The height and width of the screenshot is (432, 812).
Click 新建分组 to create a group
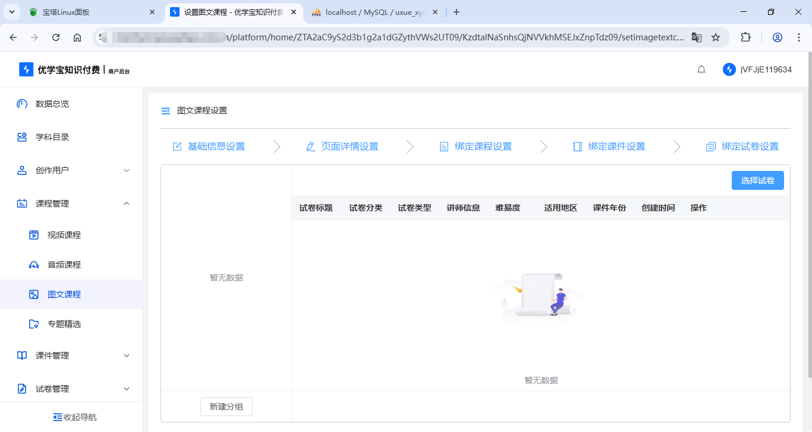coord(226,406)
